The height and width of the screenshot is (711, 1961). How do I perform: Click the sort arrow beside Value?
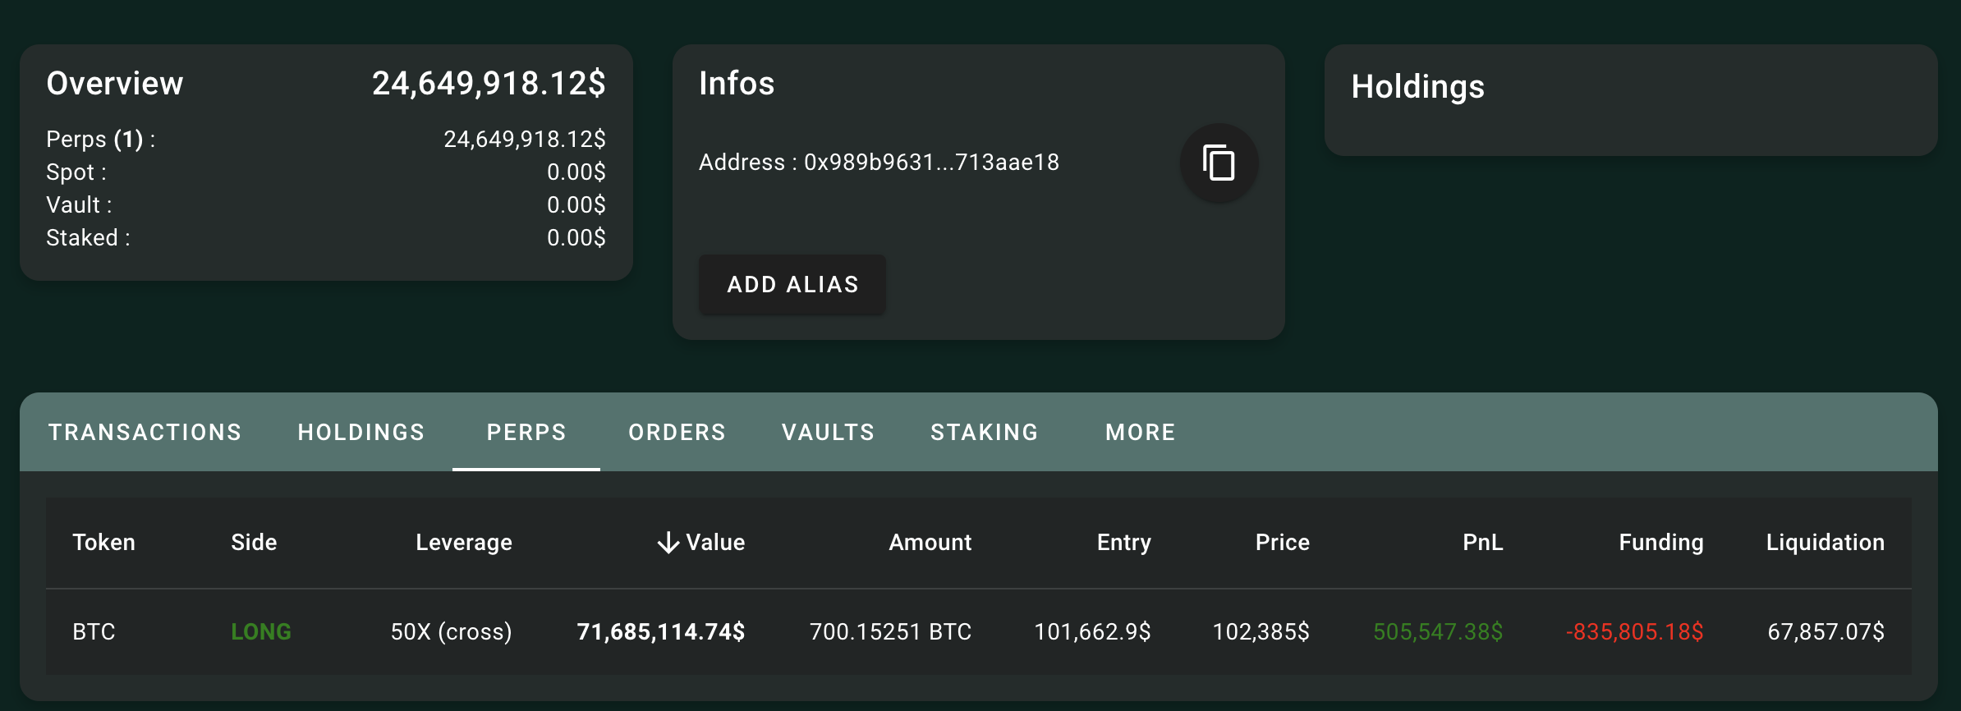(668, 543)
